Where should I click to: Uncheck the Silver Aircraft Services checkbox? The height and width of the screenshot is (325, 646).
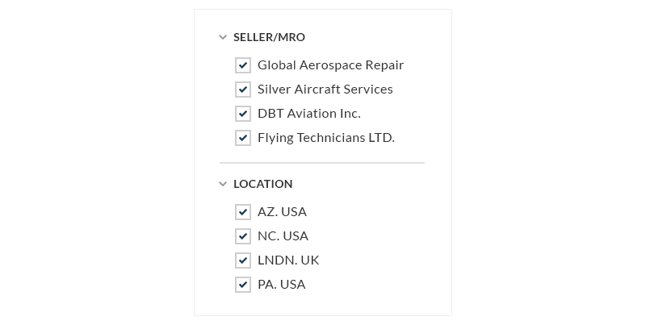pos(243,90)
